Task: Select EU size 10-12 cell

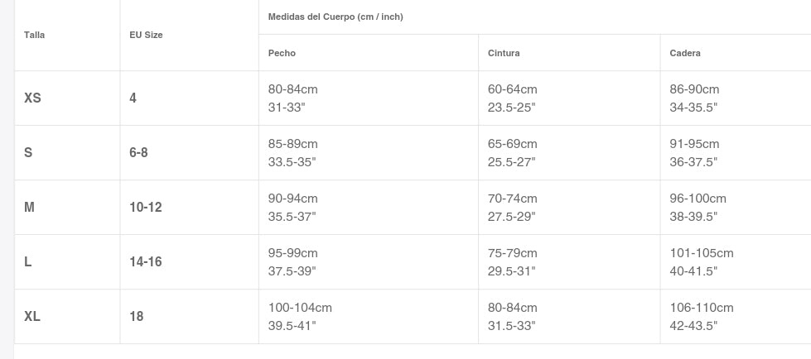Action: (x=146, y=207)
